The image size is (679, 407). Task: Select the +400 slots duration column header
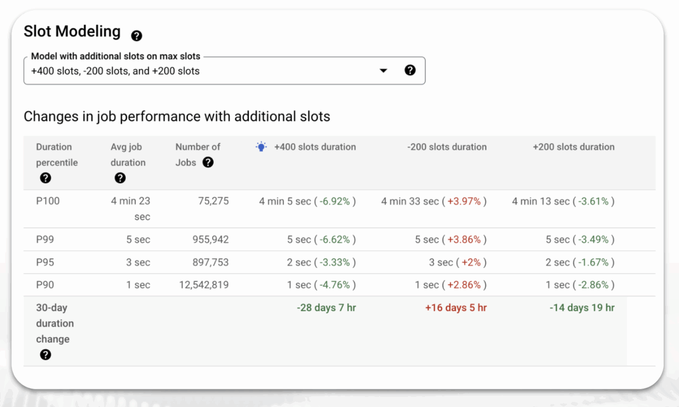315,146
